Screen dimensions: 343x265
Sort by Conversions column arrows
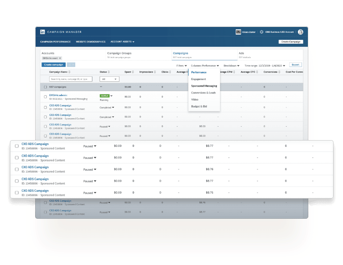[x=279, y=72]
